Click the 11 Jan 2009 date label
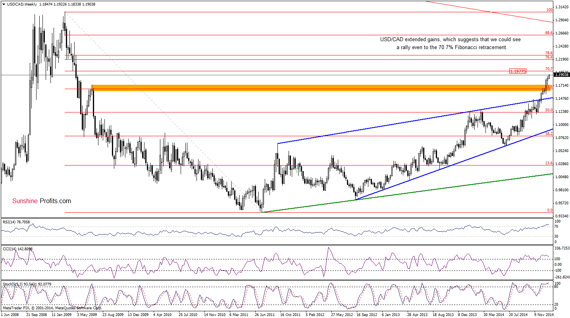The image size is (570, 318). pos(62,315)
